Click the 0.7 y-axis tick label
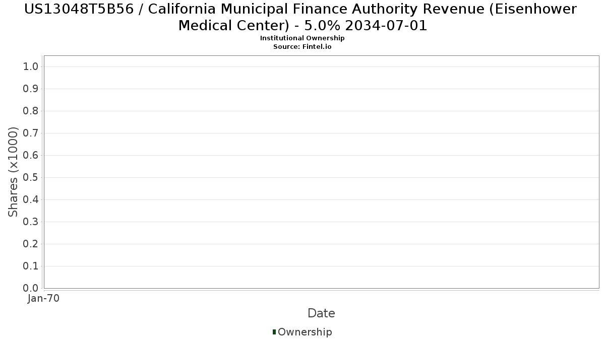This screenshot has width=605, height=340. (31, 133)
